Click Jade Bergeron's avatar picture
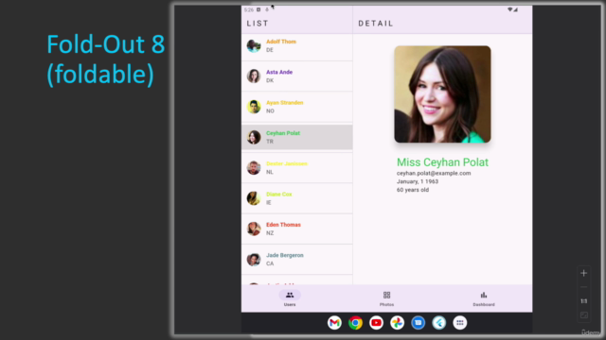This screenshot has height=340, width=606. (254, 260)
